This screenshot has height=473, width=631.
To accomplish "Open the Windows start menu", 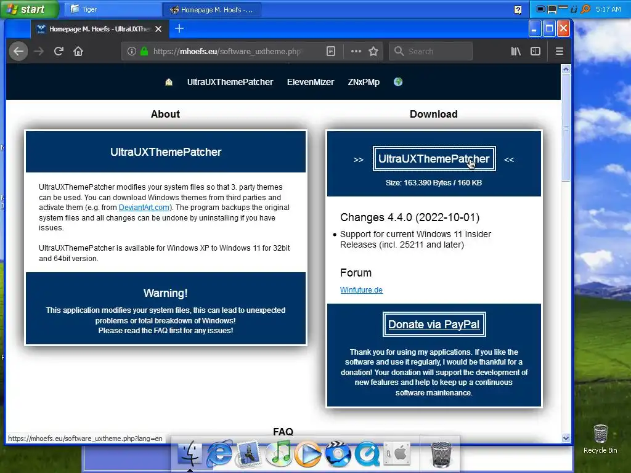I will tap(29, 9).
